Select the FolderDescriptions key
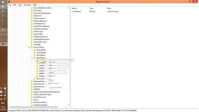 (x=41, y=29)
